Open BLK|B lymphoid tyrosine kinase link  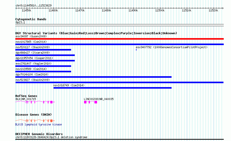click(x=38, y=124)
